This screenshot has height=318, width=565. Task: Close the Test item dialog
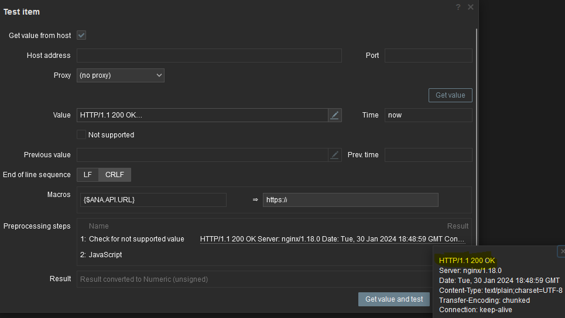471,7
